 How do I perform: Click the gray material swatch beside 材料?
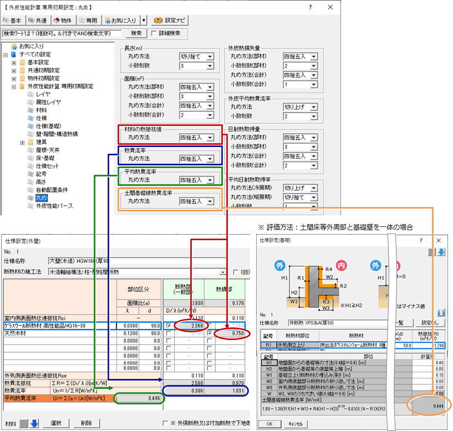24,424
